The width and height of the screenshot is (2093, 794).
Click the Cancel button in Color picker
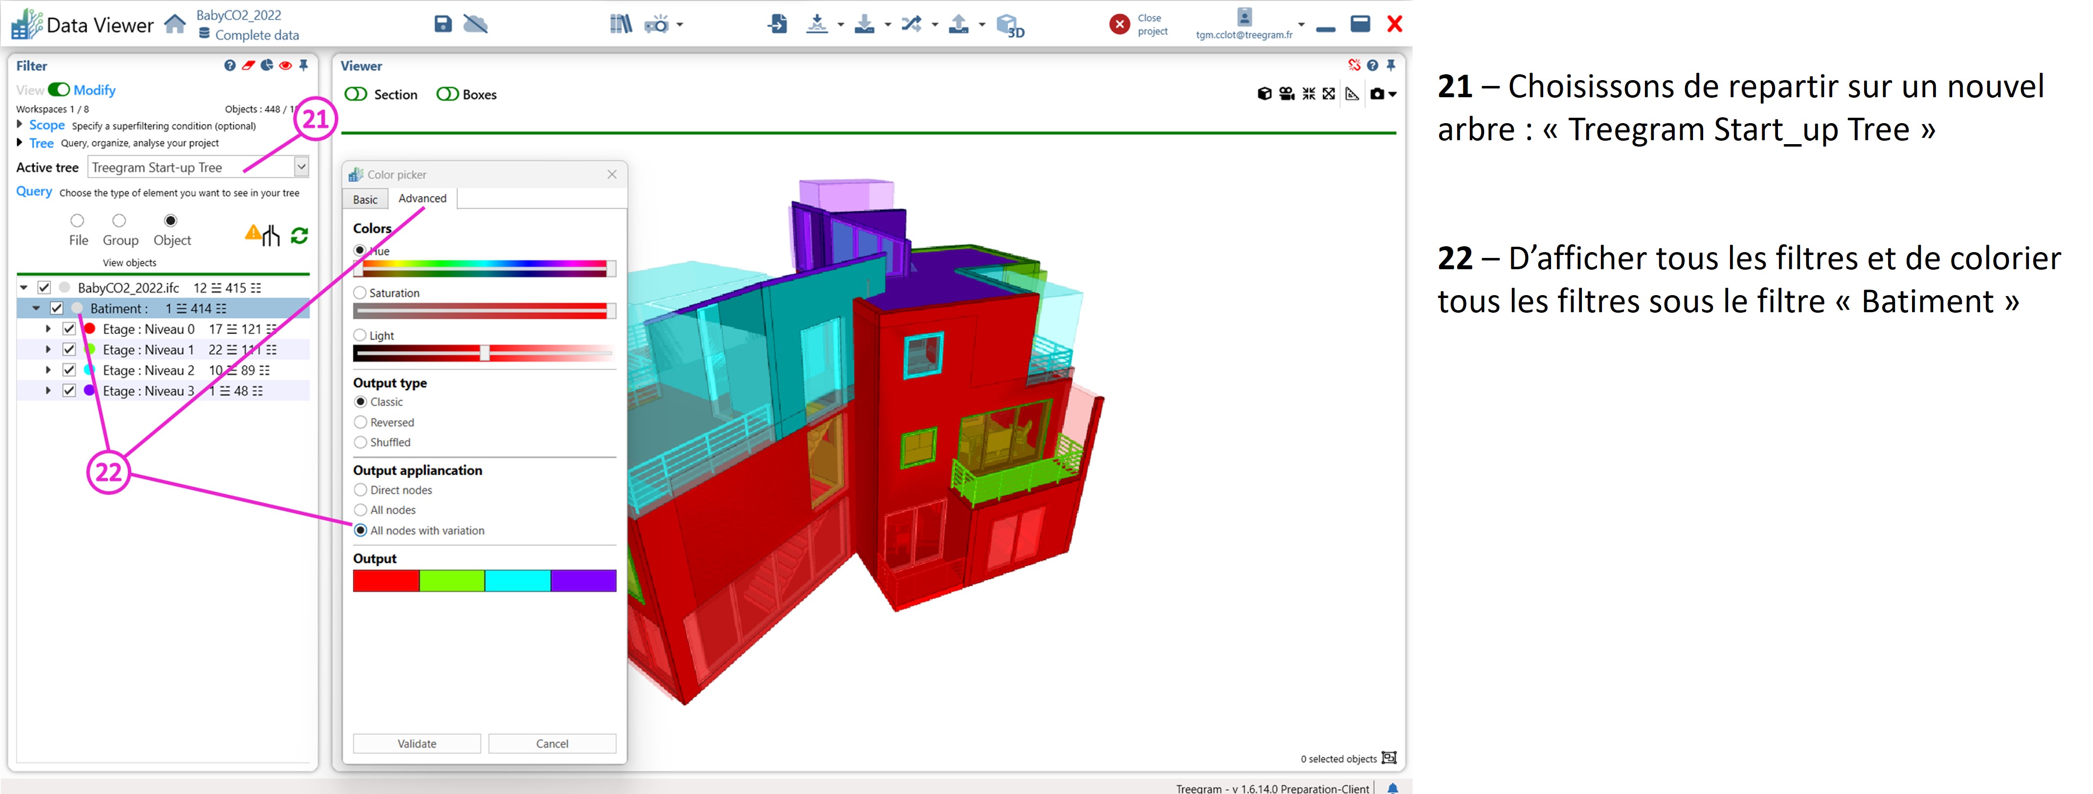(552, 744)
